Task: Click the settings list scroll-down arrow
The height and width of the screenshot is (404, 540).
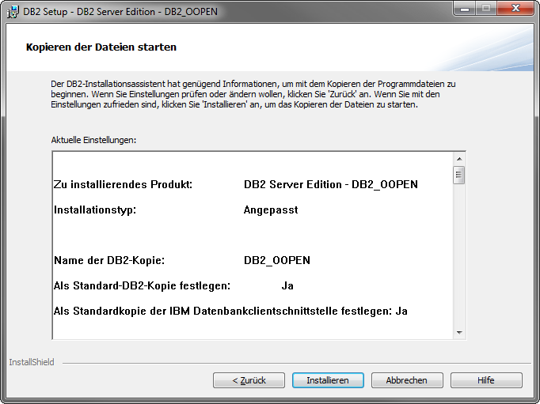Action: click(459, 332)
